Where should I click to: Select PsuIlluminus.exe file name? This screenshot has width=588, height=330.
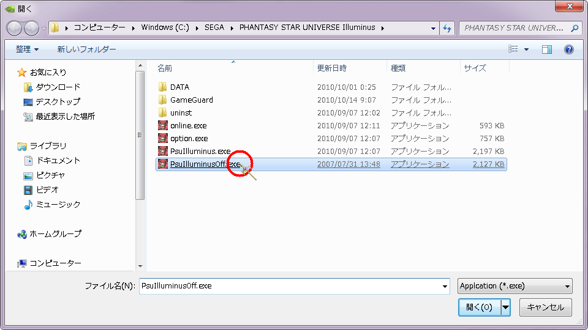click(x=200, y=151)
